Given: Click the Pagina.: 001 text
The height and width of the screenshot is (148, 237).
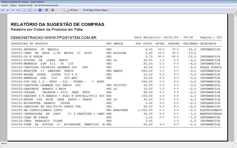Looking at the screenshot, I should [x=211, y=37].
